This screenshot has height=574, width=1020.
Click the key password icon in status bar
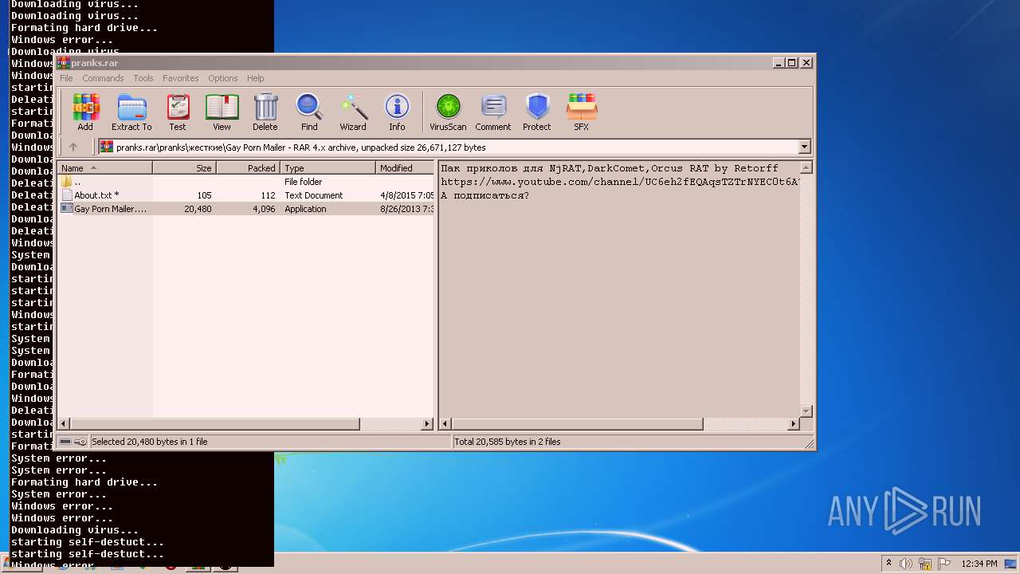point(80,442)
